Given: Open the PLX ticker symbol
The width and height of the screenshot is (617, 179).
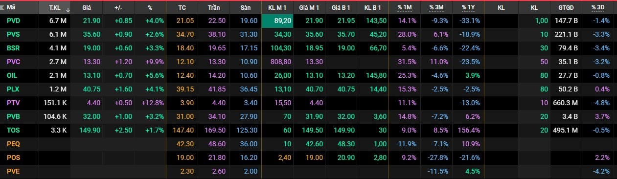Looking at the screenshot, I should coord(14,89).
